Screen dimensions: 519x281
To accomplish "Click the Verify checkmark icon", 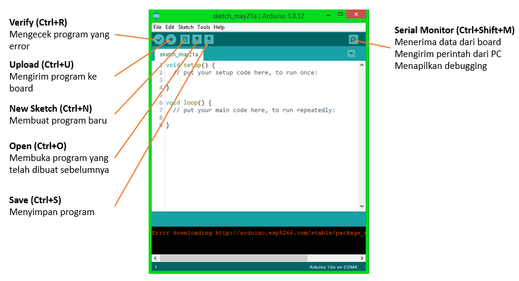I will click(x=159, y=40).
